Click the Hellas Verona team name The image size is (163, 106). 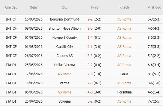(64, 65)
